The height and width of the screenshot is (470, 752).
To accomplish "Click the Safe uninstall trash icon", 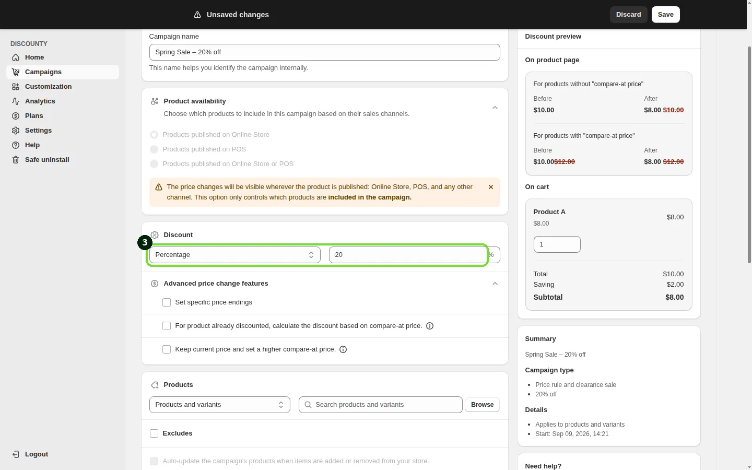I will (16, 160).
